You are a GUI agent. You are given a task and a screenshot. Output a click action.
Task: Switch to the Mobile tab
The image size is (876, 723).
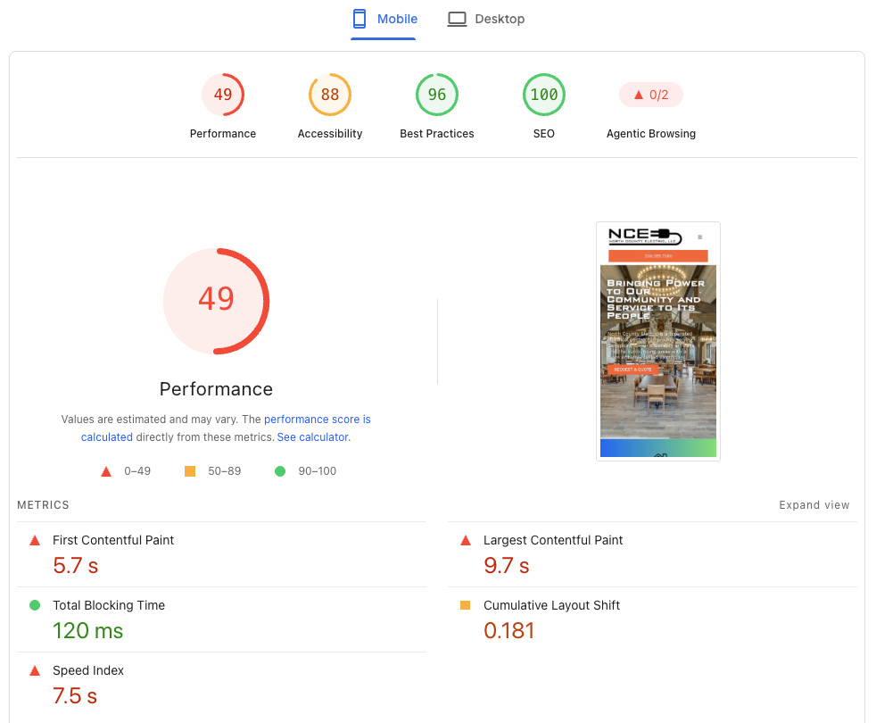tap(384, 19)
